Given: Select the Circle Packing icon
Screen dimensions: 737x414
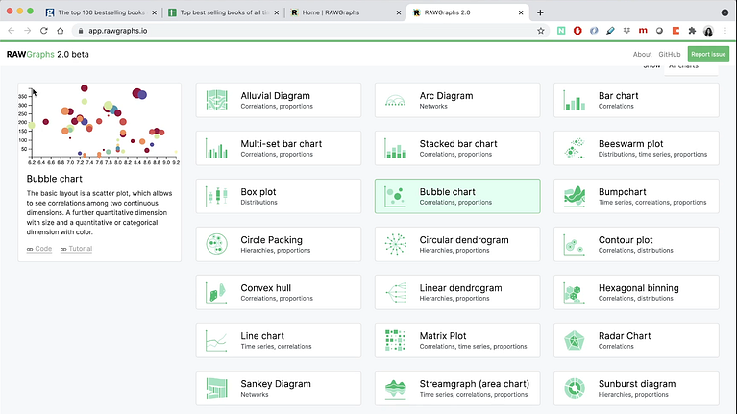Looking at the screenshot, I should (x=216, y=245).
